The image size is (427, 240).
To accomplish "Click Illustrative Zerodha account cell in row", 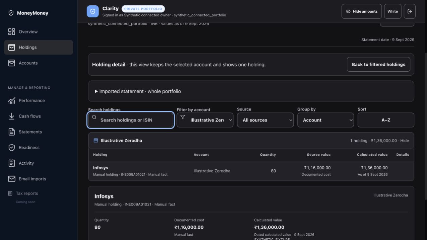I will pos(212,171).
